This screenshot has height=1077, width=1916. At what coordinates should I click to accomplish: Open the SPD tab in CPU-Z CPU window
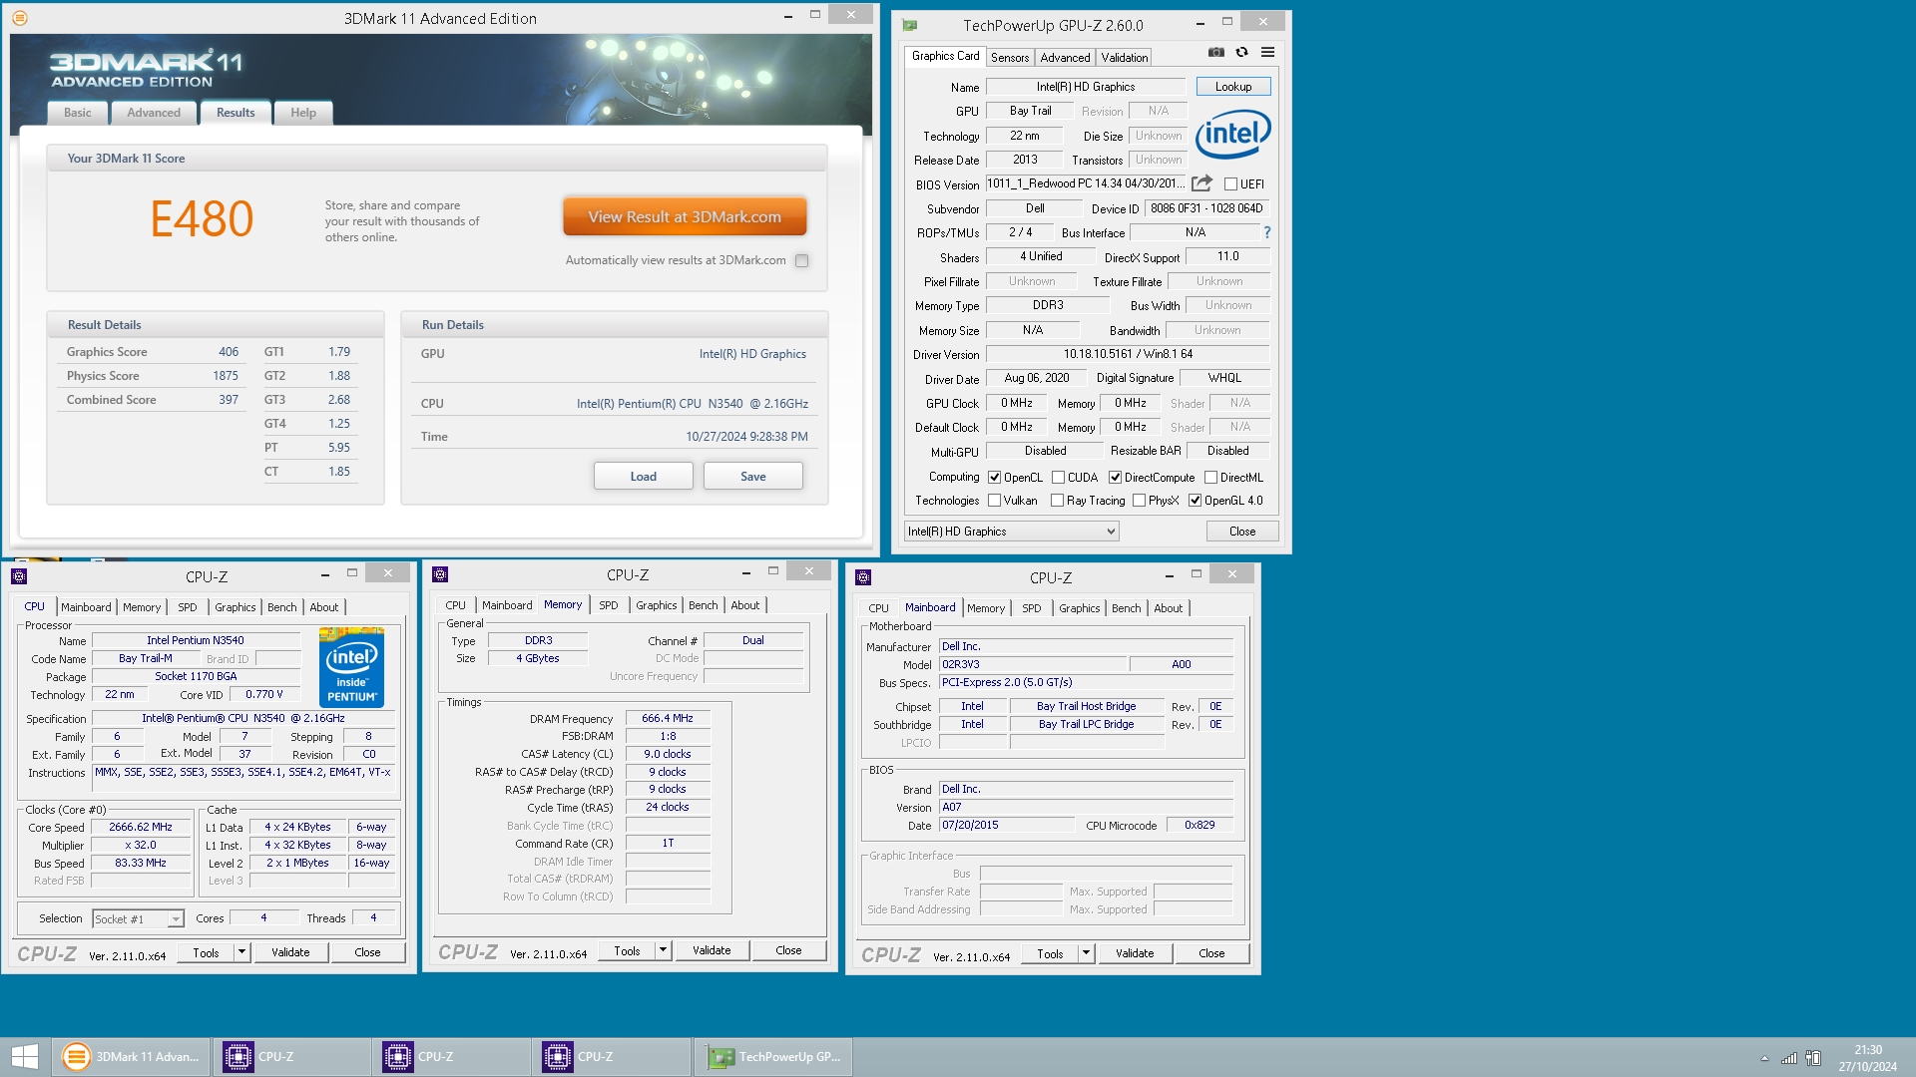coord(187,607)
